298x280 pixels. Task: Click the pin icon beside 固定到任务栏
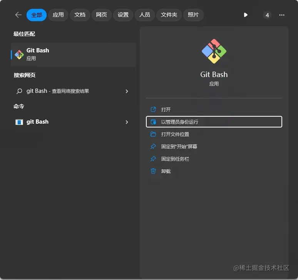point(153,159)
